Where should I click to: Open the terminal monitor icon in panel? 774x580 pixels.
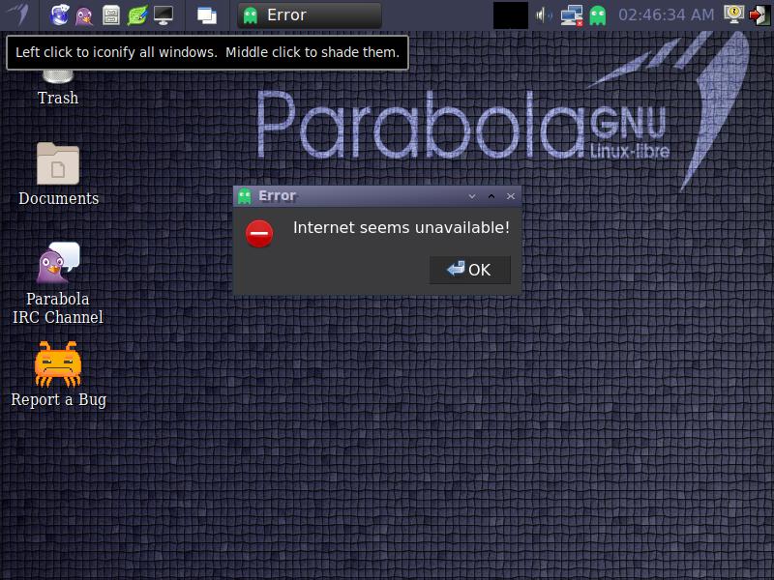164,15
